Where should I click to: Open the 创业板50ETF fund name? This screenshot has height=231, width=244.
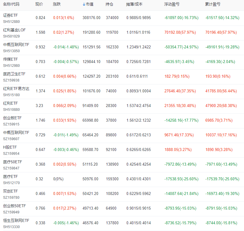pos(14,206)
